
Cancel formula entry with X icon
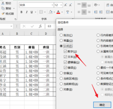pos(24,26)
